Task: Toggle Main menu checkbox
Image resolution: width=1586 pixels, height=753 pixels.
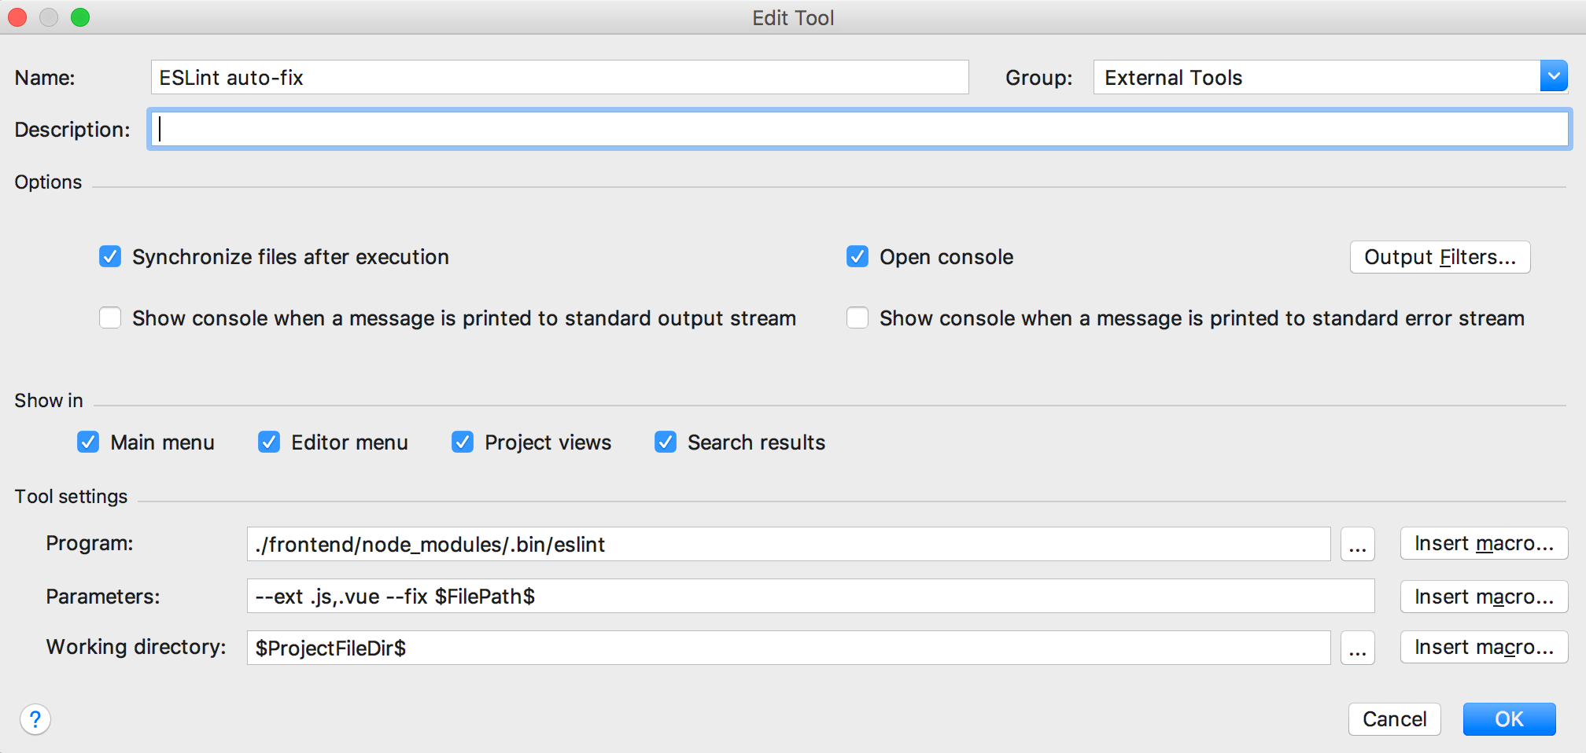Action: tap(88, 443)
